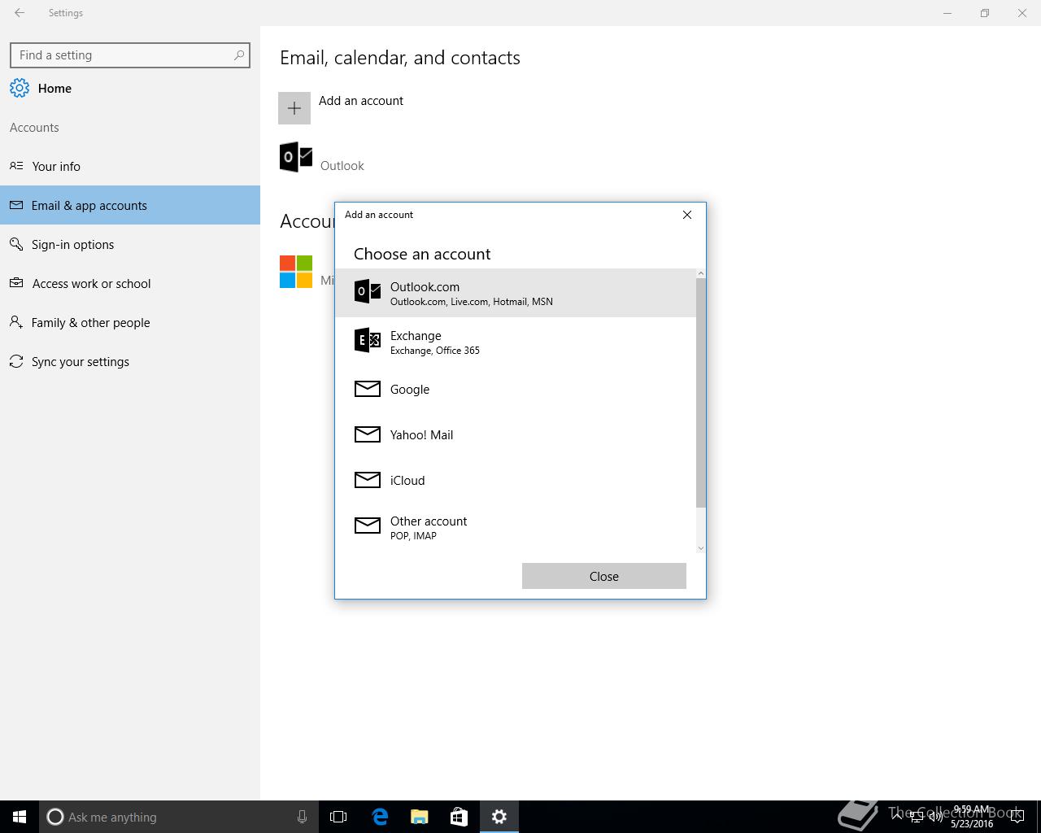The height and width of the screenshot is (833, 1041).
Task: Click the Microsoft logo account icon
Action: click(296, 272)
